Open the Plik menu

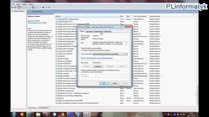13,4
